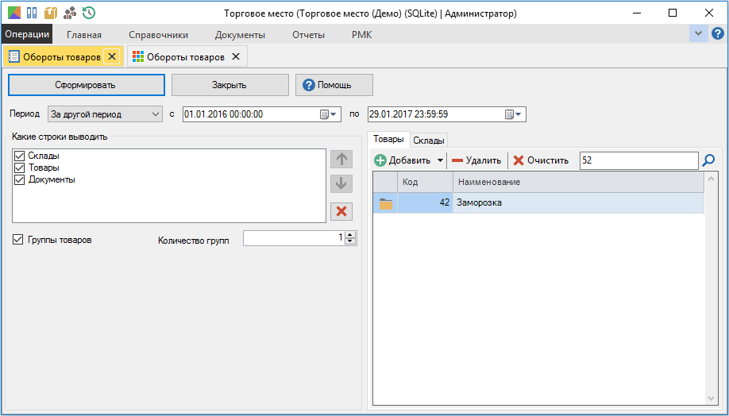Collapse the ribbon with the chevron button
Viewport: 729px width, 416px height.
click(x=698, y=33)
